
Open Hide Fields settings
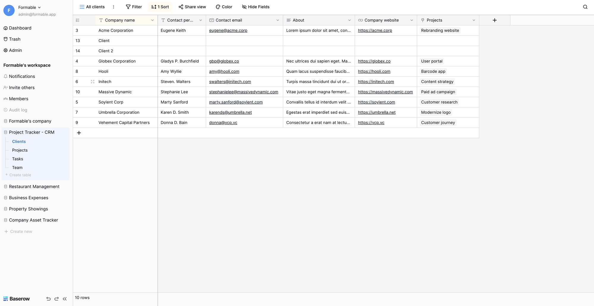244,7
